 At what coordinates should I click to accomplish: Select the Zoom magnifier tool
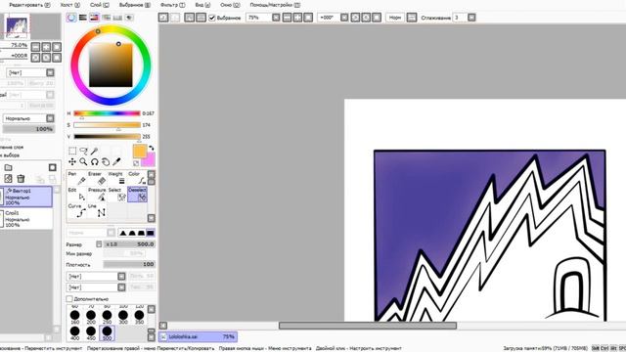pyautogui.click(x=83, y=161)
